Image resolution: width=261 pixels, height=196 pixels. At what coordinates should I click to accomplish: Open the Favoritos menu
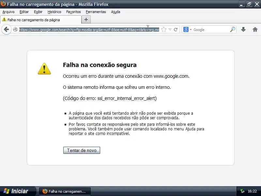pyautogui.click(x=73, y=12)
